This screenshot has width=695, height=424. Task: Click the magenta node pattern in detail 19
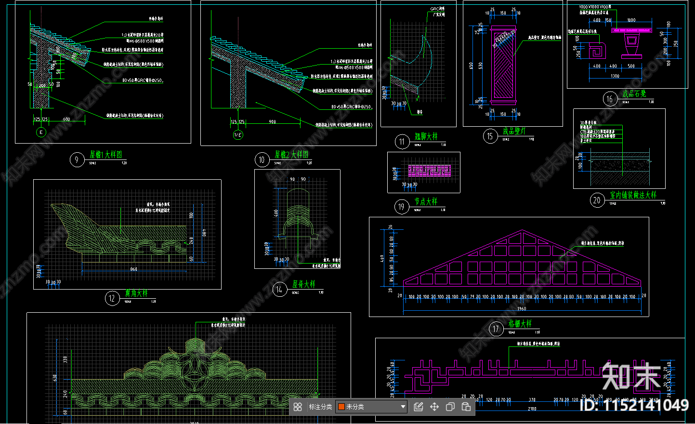click(429, 171)
